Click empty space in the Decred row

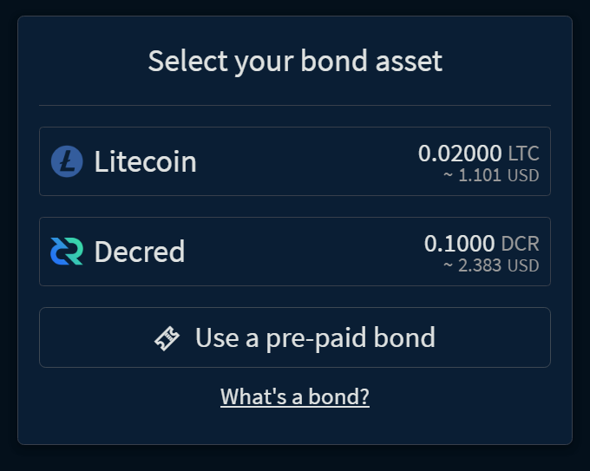[x=304, y=252]
